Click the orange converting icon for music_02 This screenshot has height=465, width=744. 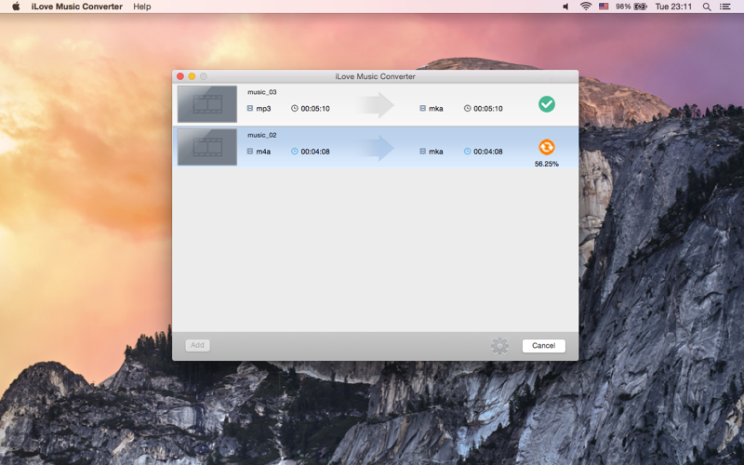pos(547,147)
